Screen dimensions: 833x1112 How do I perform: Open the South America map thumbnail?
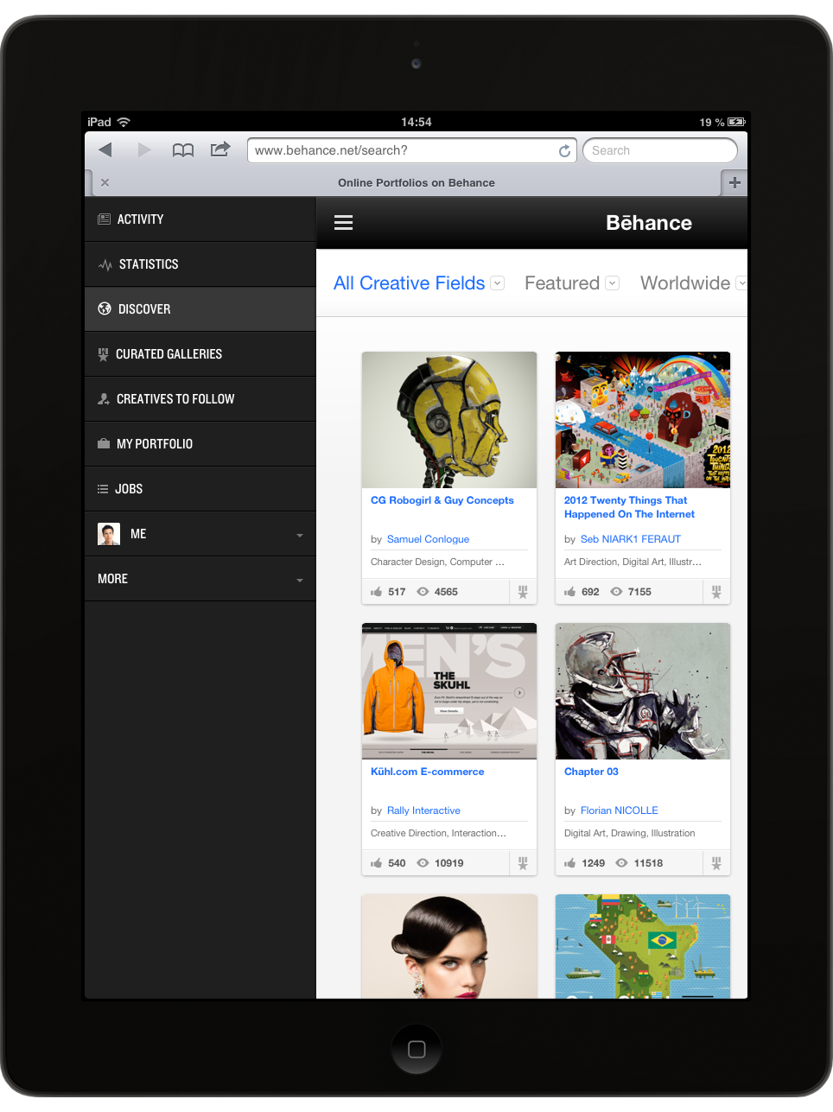[x=643, y=946]
